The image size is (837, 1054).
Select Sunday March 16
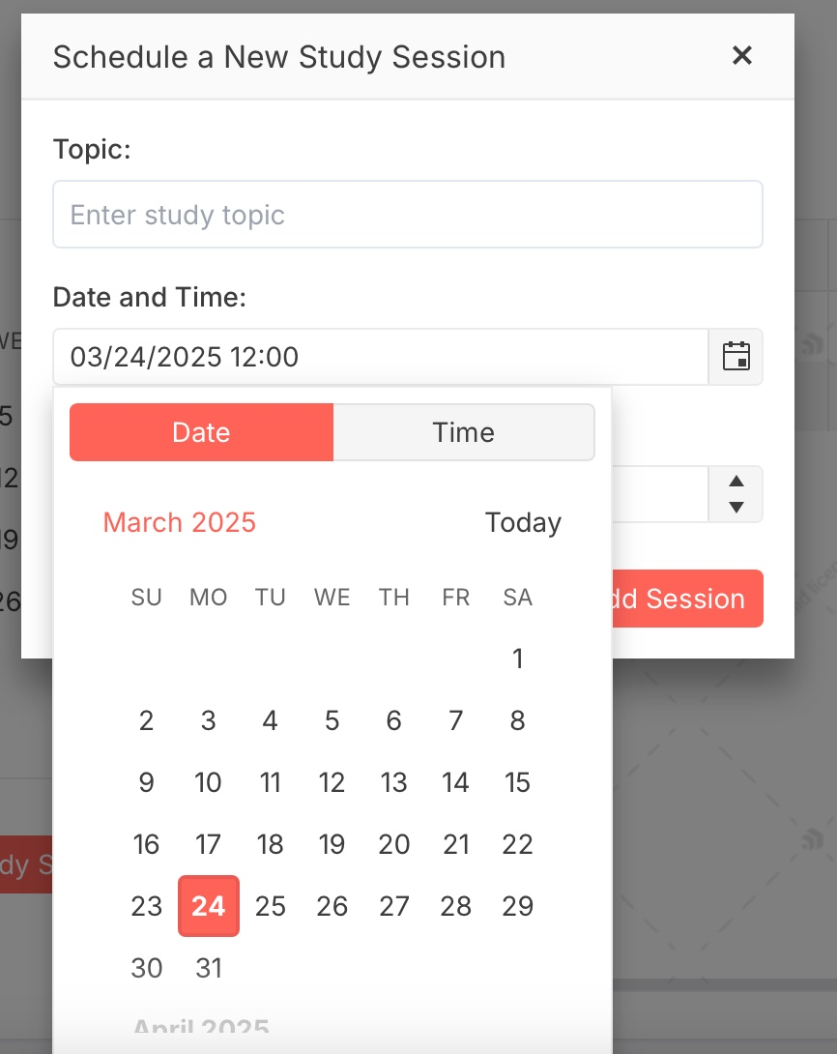[147, 844]
